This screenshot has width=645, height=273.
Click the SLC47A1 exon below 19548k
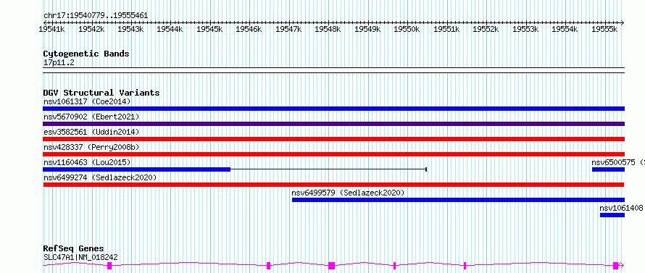[x=331, y=266]
